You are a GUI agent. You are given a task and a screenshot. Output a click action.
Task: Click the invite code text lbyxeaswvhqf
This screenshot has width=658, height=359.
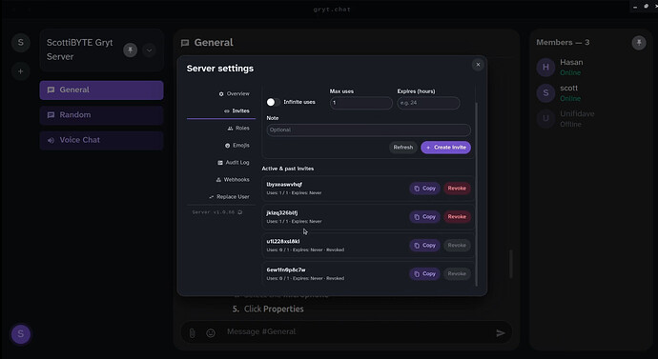284,185
